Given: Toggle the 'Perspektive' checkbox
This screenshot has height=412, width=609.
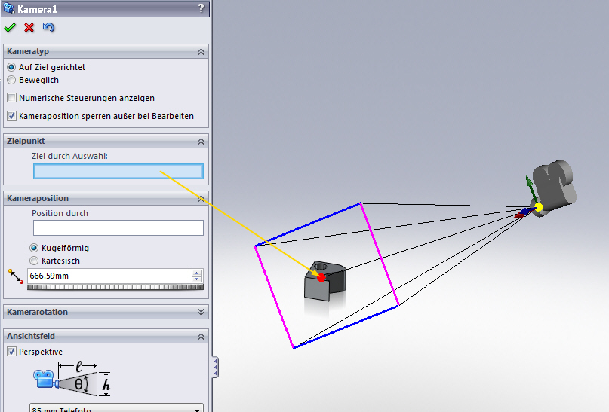Looking at the screenshot, I should click(11, 352).
